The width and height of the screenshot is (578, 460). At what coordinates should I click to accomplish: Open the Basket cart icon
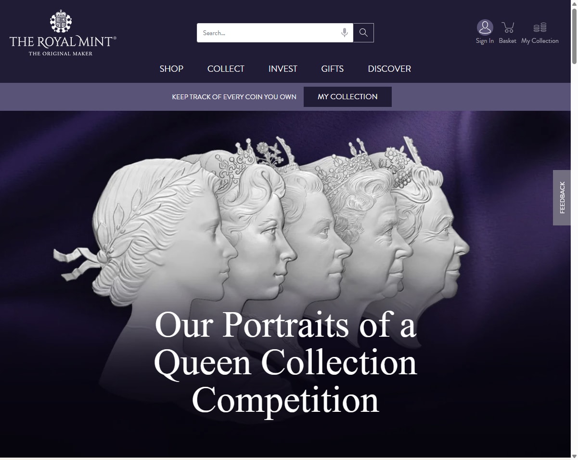tap(507, 27)
